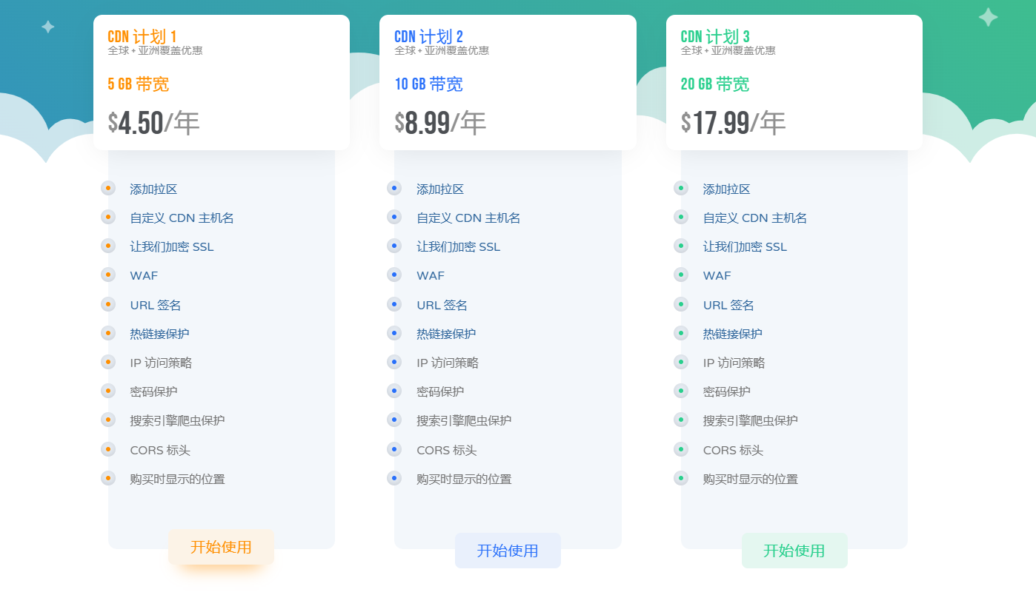The height and width of the screenshot is (592, 1036).
Task: Click the blue bullet icon beside 让我们加密 SSL
Action: click(x=394, y=246)
